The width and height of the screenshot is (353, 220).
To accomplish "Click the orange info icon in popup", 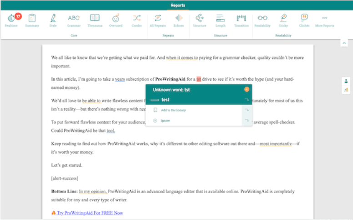I will (x=247, y=89).
